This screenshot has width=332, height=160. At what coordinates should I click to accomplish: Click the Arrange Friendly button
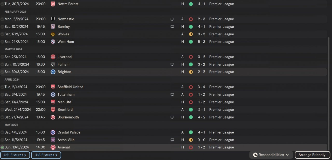[x=312, y=155]
